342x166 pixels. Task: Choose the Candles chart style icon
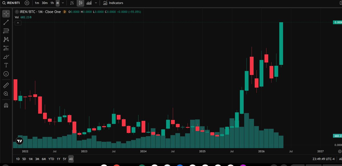(80, 3)
